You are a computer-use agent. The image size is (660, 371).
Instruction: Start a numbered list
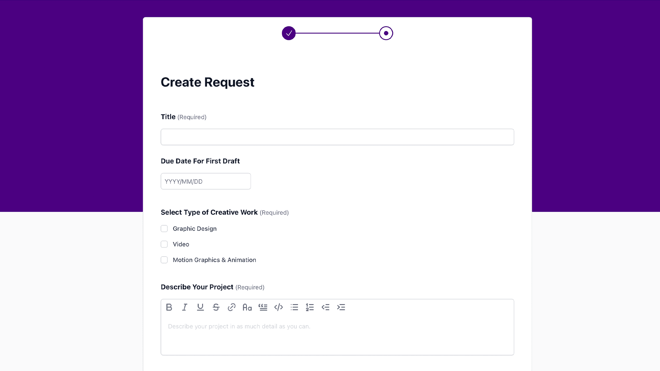point(310,307)
